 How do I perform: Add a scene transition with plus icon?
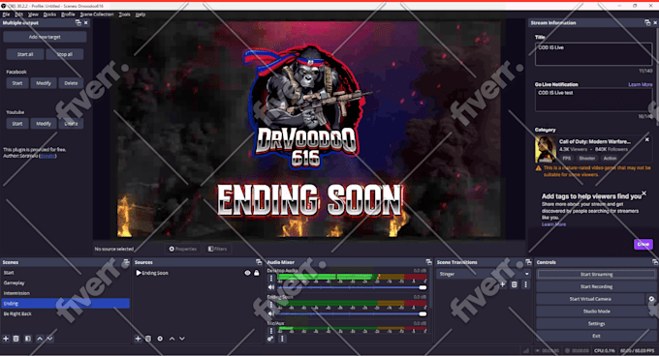coord(503,284)
